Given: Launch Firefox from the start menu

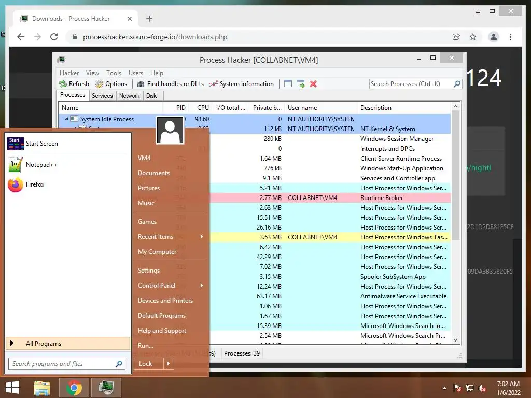Looking at the screenshot, I should [x=67, y=184].
